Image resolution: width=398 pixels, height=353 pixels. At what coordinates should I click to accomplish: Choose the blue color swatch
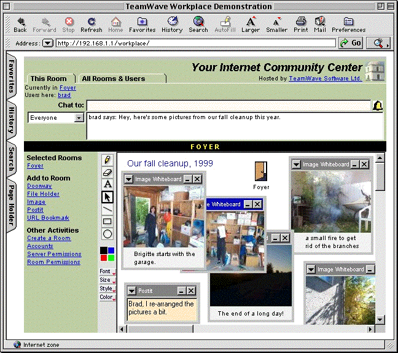[x=111, y=250]
